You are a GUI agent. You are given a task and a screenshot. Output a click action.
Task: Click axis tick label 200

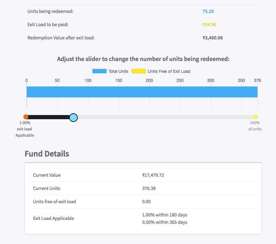pos(149,81)
